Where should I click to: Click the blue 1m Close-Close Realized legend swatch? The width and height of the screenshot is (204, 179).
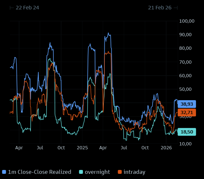click(4, 172)
